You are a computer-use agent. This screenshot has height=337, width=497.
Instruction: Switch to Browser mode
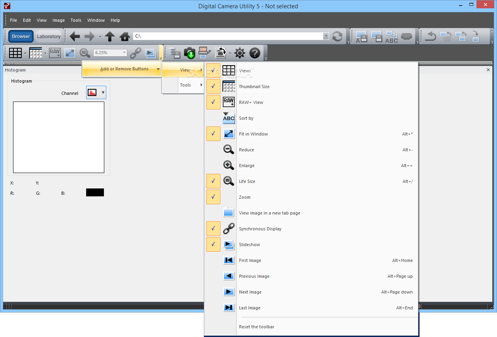21,36
